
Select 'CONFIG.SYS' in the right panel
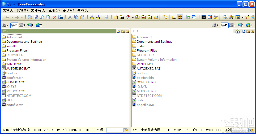[x=146, y=82]
